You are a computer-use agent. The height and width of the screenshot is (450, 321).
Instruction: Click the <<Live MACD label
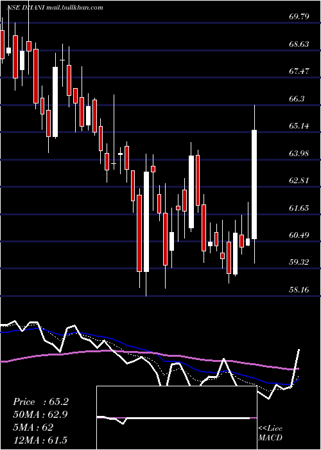pyautogui.click(x=270, y=433)
